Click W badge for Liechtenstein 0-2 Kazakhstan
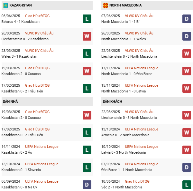The image size is (193, 191). tap(87, 36)
